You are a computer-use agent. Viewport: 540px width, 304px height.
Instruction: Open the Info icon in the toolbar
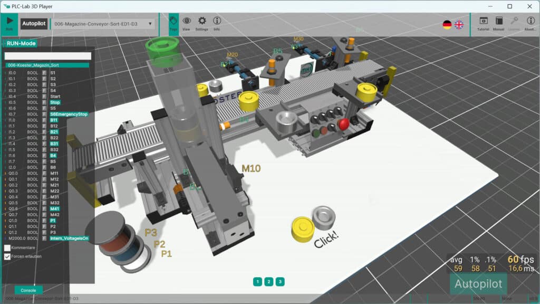[x=217, y=23]
